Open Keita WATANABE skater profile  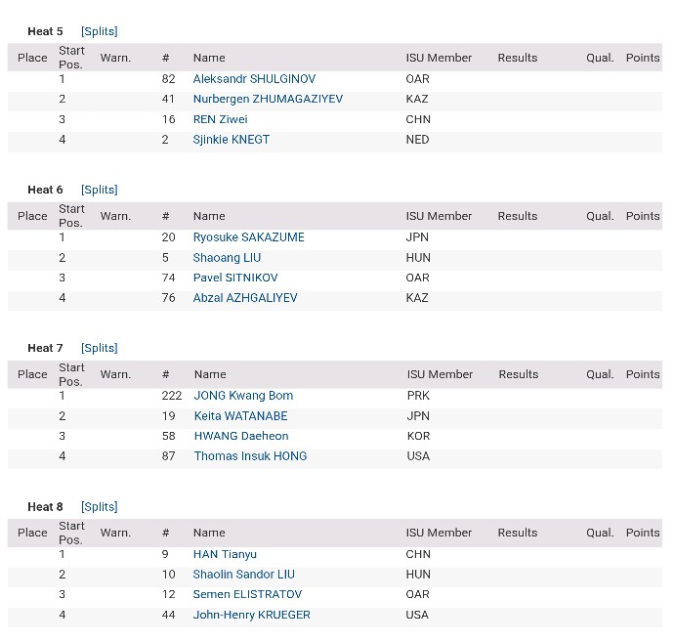[240, 416]
